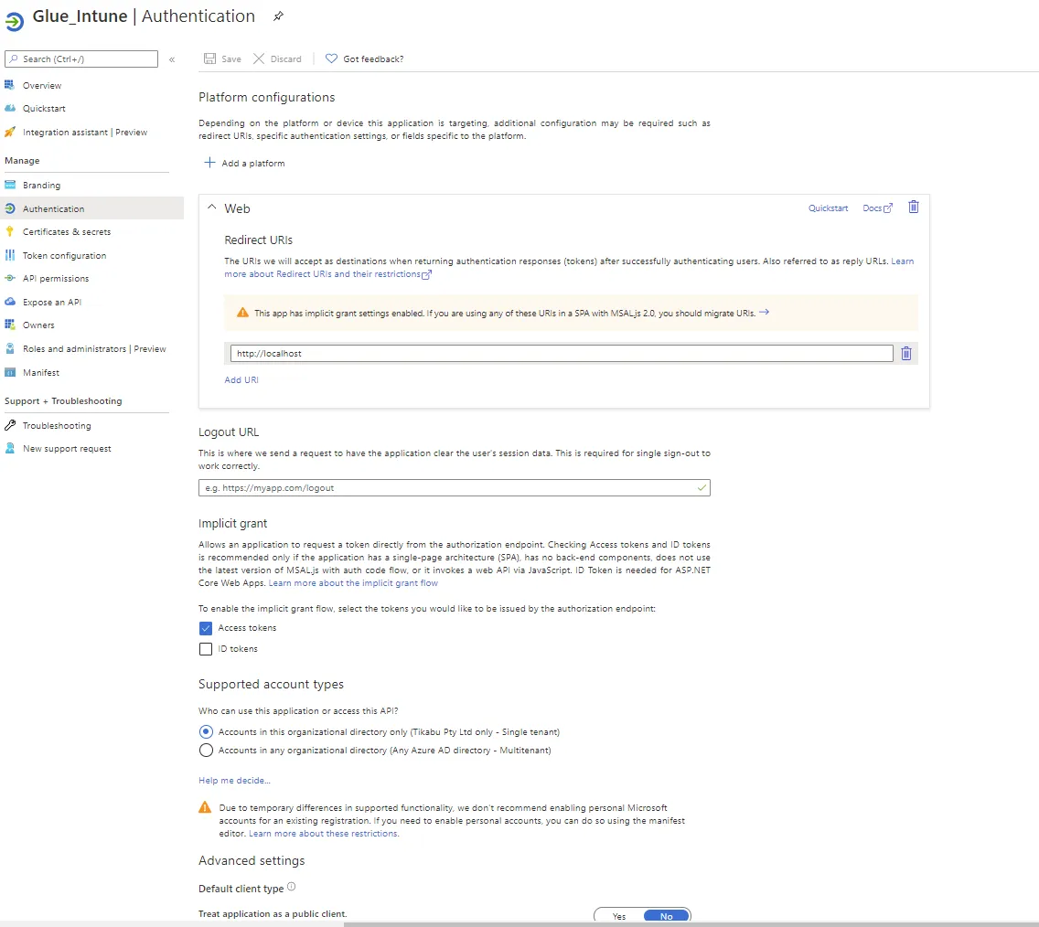This screenshot has height=927, width=1039.
Task: Open the Overview sidebar item
Action: coord(41,85)
